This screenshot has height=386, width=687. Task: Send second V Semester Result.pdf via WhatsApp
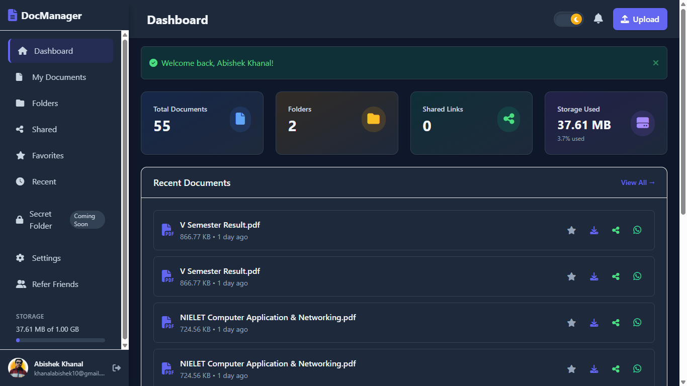[x=637, y=276]
